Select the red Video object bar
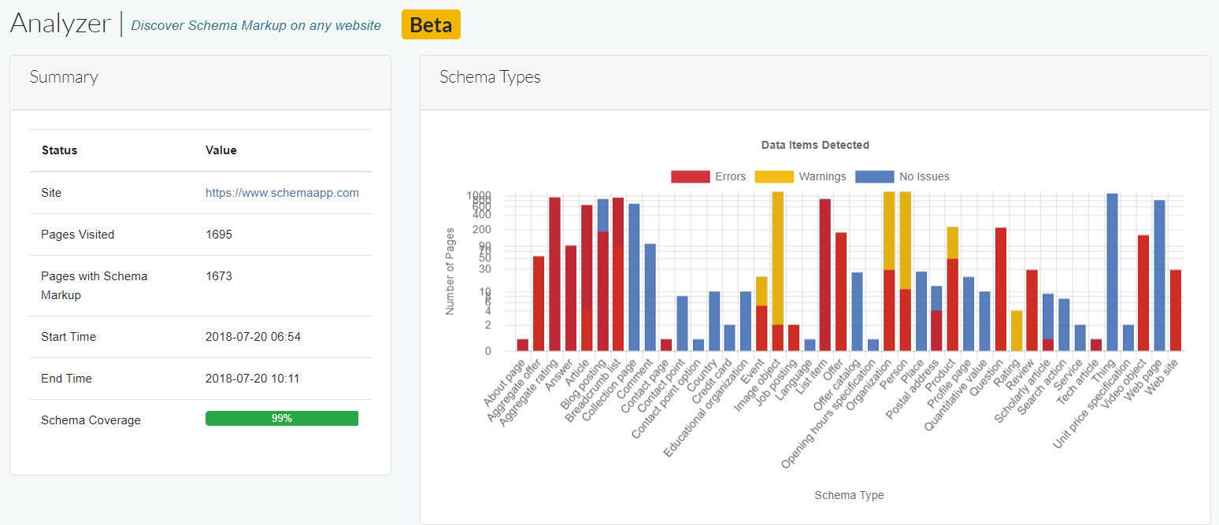 pyautogui.click(x=1144, y=293)
